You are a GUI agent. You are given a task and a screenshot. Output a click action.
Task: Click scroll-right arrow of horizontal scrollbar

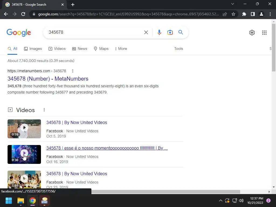(269, 192)
